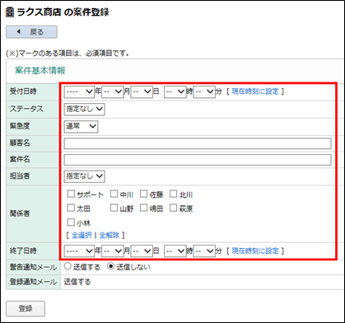Click the 全解除 link
This screenshot has height=323, width=345.
point(109,236)
